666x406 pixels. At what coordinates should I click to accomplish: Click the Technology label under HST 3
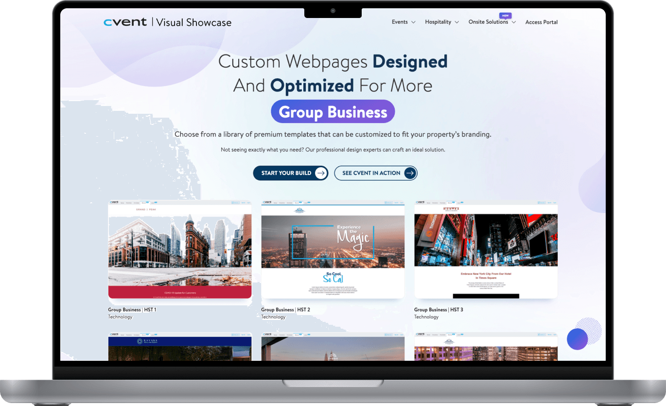pyautogui.click(x=426, y=317)
